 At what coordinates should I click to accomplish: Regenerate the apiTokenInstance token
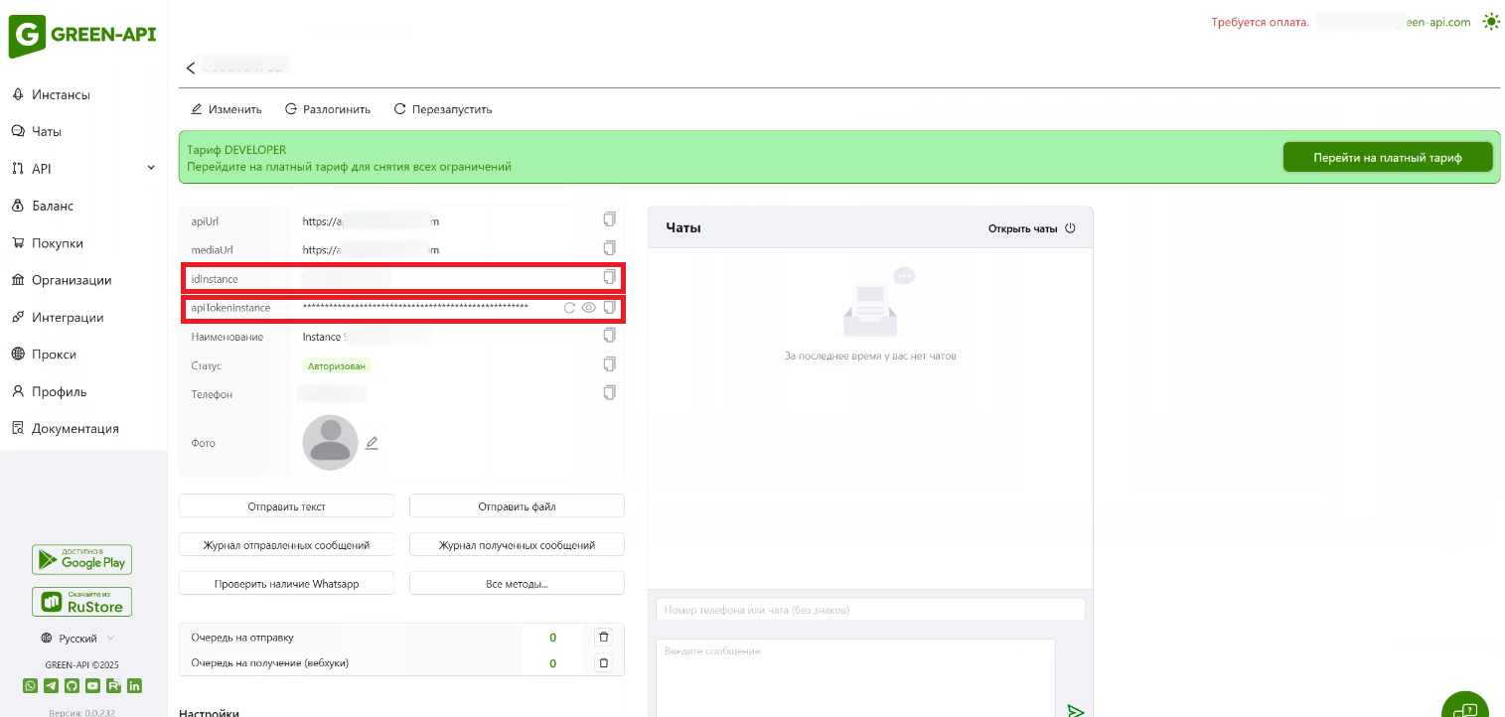point(569,308)
